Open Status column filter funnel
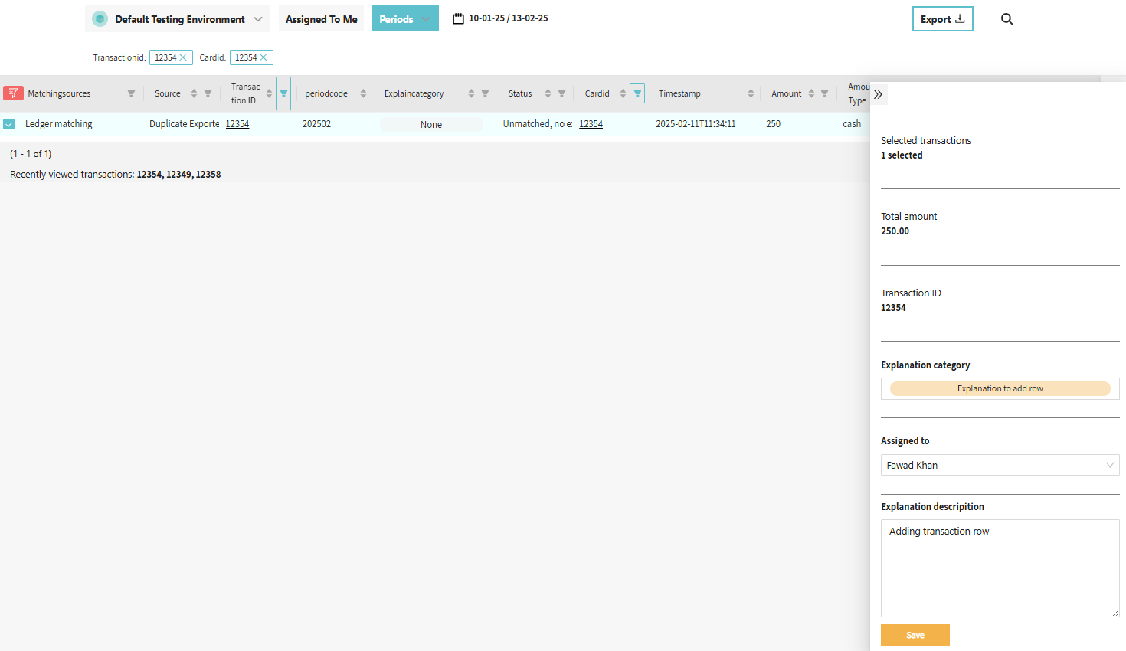Viewport: 1126px width, 651px height. click(x=561, y=93)
